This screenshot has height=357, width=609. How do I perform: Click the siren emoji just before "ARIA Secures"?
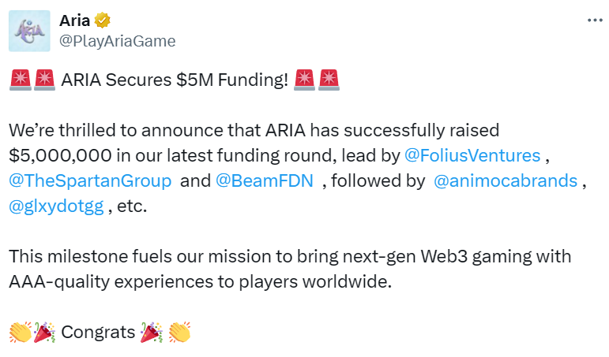point(44,80)
